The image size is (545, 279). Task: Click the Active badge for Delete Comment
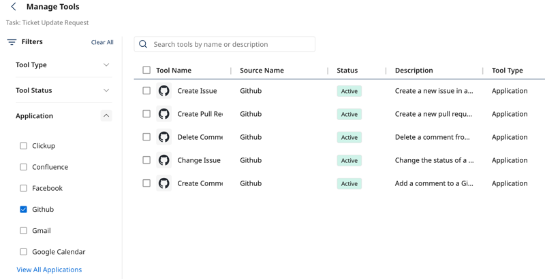point(349,137)
